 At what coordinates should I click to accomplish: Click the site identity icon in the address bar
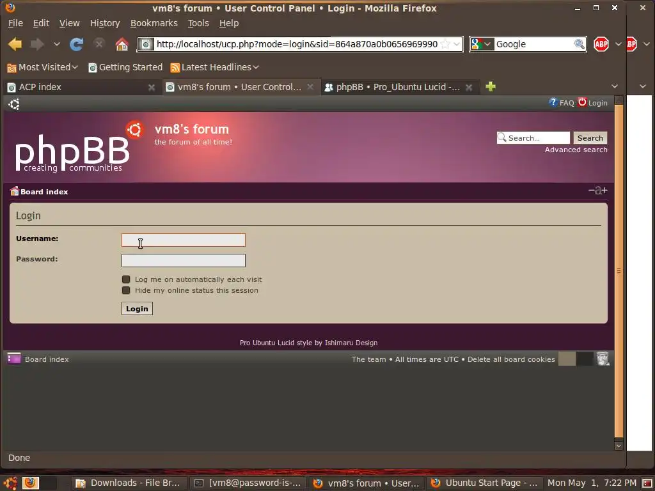(146, 44)
